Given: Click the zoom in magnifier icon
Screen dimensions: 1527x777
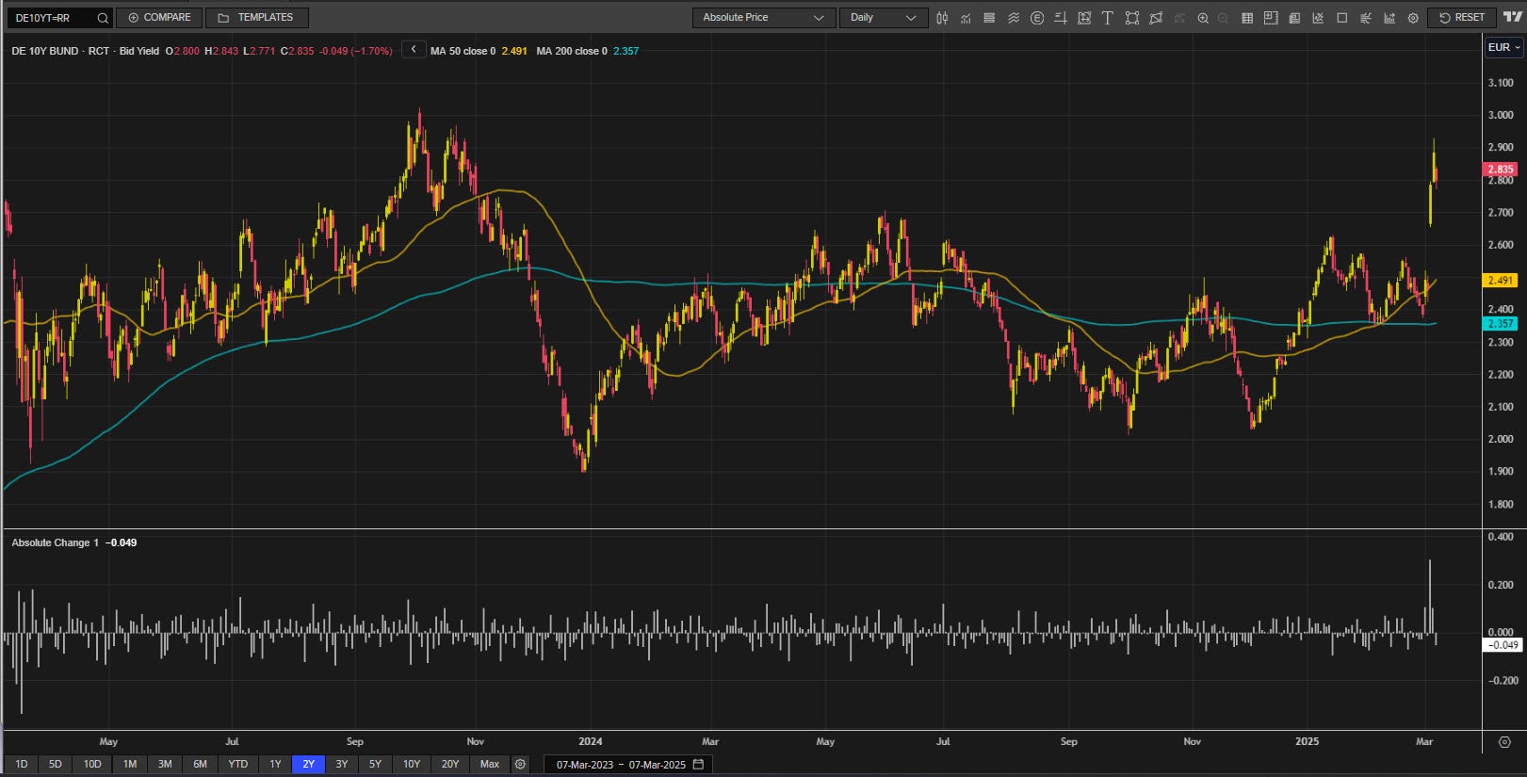Looking at the screenshot, I should [1203, 18].
